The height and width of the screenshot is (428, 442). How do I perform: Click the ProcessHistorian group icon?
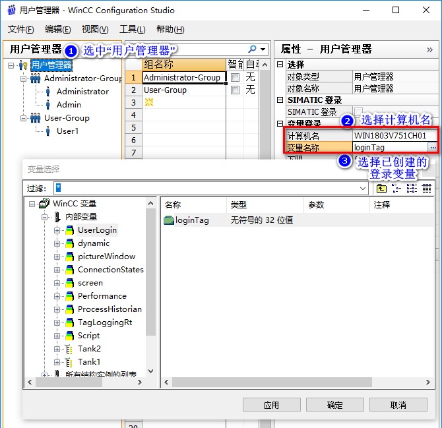(x=69, y=309)
